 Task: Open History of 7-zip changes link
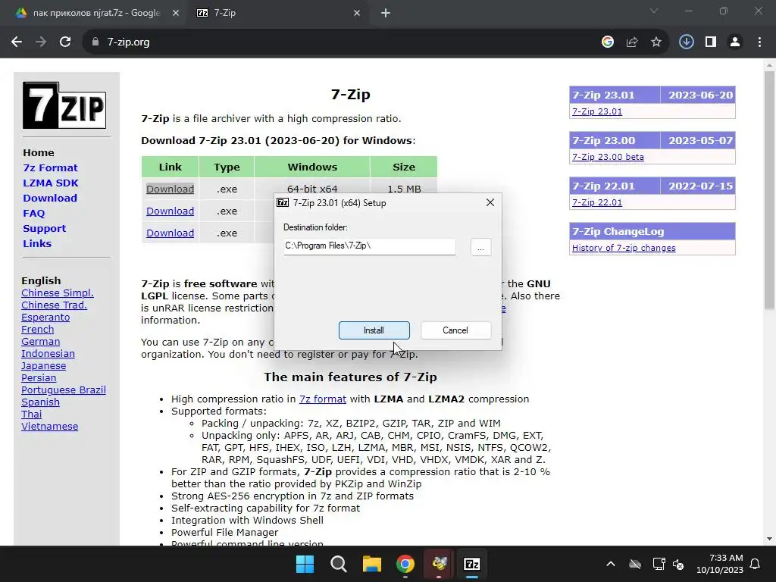pyautogui.click(x=624, y=248)
